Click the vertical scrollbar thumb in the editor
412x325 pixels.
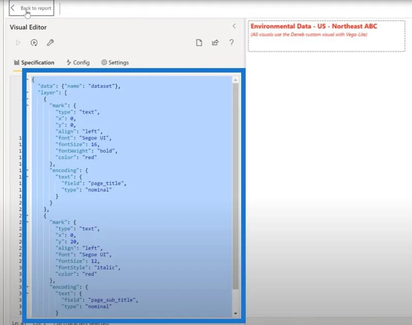[x=235, y=186]
